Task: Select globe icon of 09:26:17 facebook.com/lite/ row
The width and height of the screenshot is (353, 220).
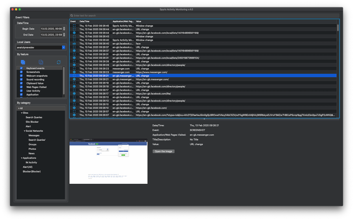Action: pos(74,94)
